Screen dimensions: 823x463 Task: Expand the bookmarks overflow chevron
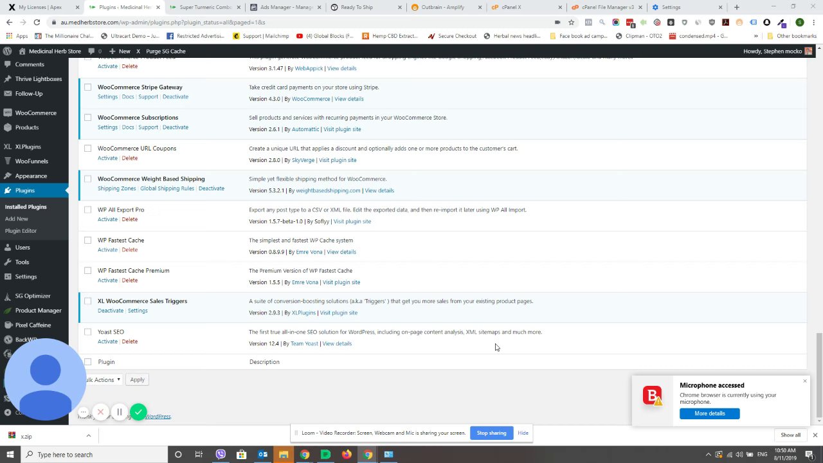coord(755,36)
